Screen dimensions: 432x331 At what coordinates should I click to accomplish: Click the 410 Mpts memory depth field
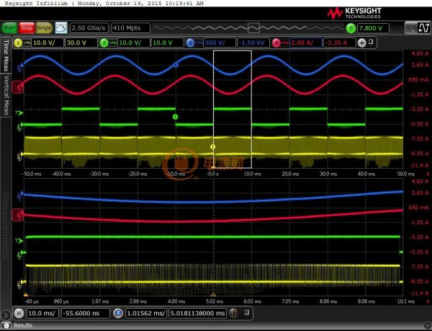[130, 28]
